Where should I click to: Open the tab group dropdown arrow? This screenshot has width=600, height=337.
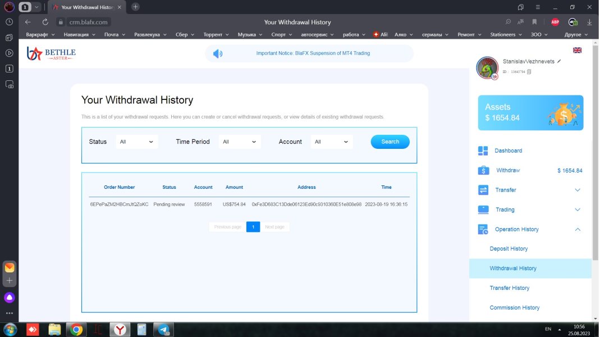[36, 7]
